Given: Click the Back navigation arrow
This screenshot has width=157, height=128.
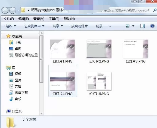Looking at the screenshot, I should pos(5,10).
